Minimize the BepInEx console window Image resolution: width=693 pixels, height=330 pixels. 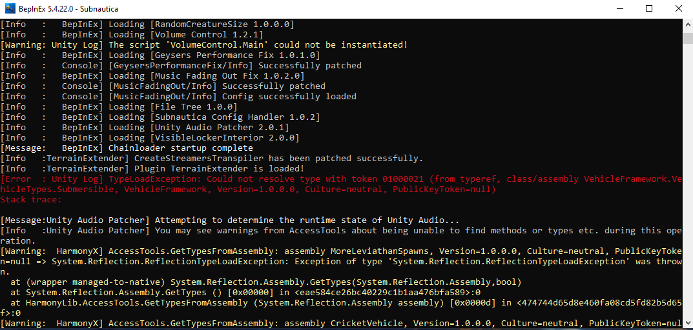coord(619,9)
